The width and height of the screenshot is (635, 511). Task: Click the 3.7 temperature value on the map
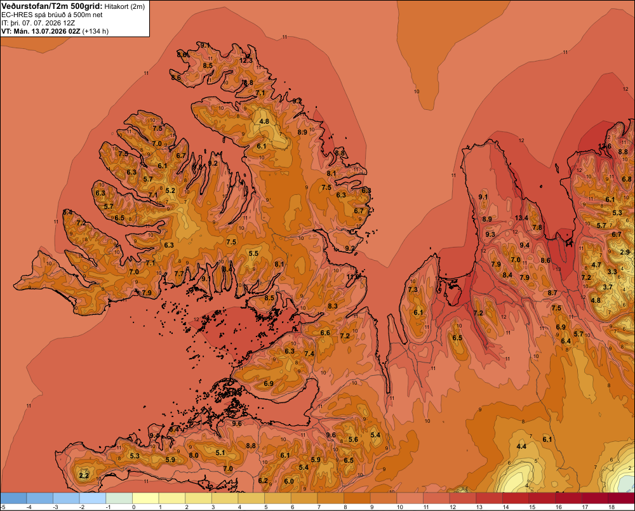tap(608, 287)
